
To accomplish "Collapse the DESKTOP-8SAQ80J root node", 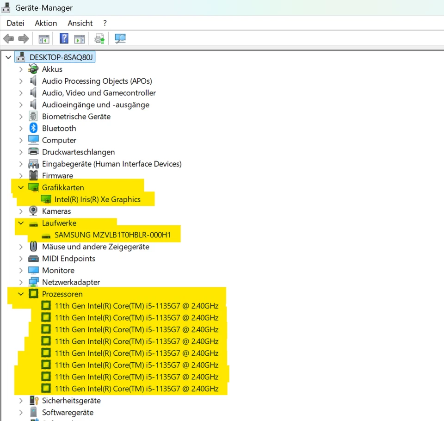I will (8, 57).
